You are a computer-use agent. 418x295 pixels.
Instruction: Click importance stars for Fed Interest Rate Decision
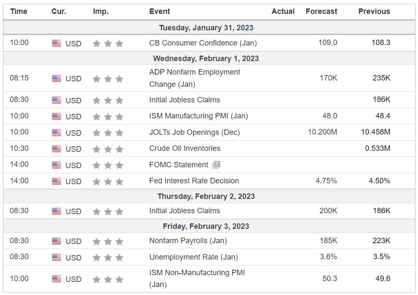pos(108,182)
